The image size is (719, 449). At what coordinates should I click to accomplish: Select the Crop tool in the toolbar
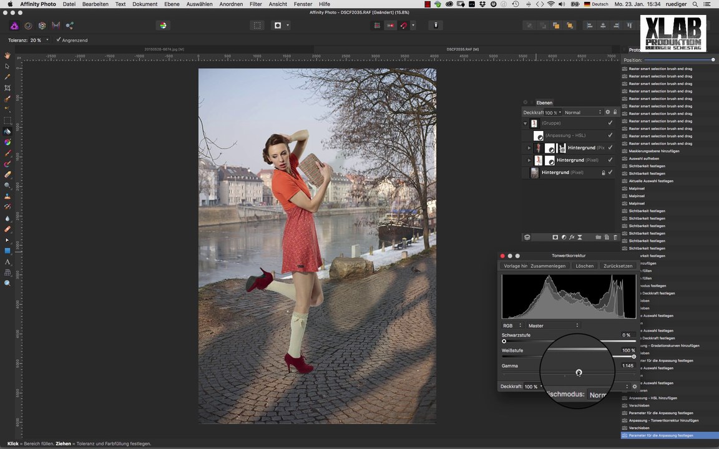pyautogui.click(x=7, y=88)
